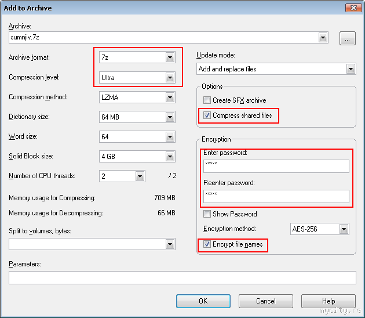Enable Create SFX archive option
The height and width of the screenshot is (318, 365).
pos(207,100)
